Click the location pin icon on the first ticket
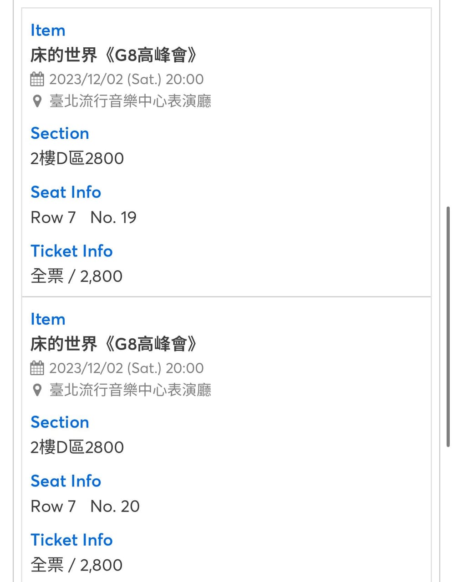The width and height of the screenshot is (453, 582). coord(37,101)
